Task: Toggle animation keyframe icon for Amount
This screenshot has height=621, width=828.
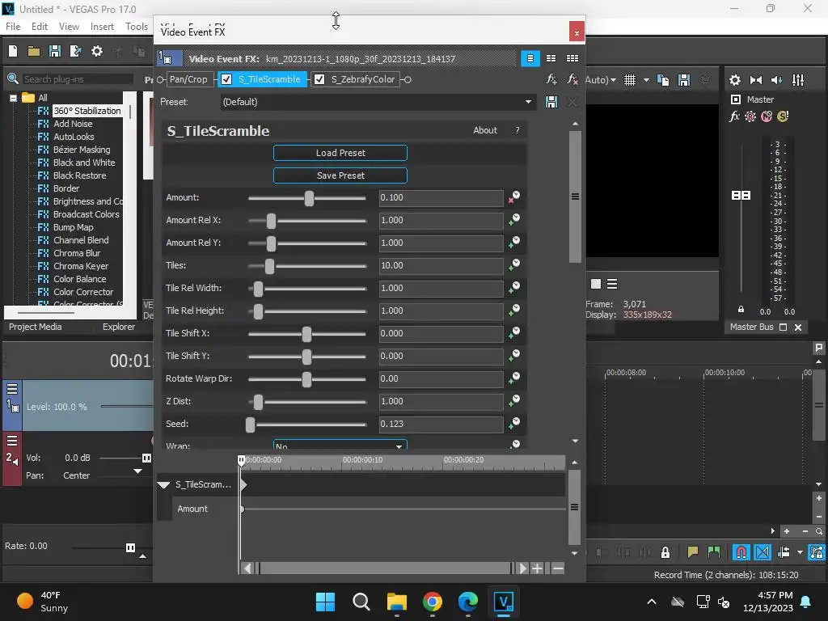Action: pyautogui.click(x=513, y=197)
